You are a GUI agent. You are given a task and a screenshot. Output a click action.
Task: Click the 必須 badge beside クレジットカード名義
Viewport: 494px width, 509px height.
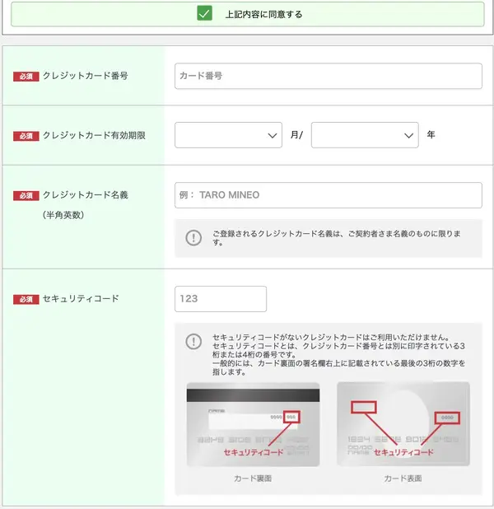(x=26, y=195)
